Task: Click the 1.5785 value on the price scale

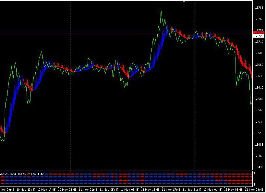Action: [x=259, y=8]
